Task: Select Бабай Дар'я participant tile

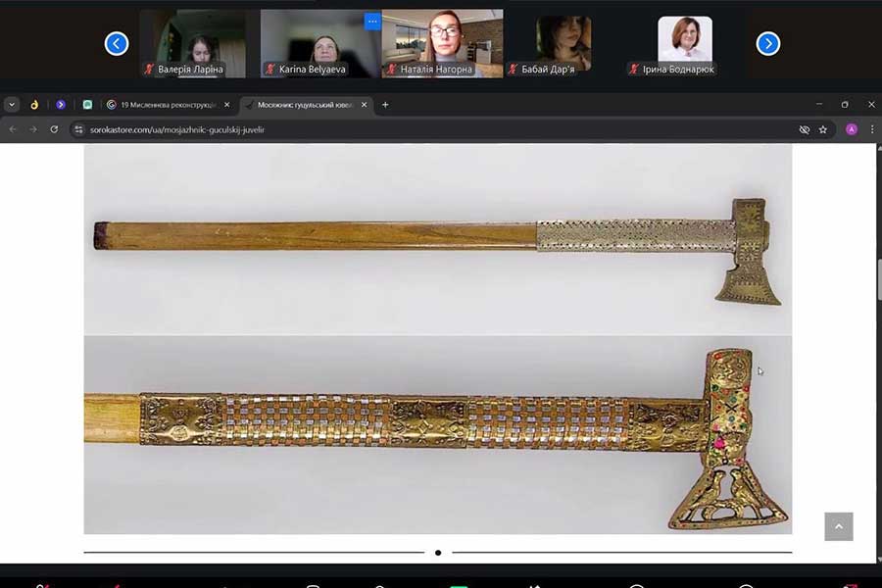Action: [x=563, y=44]
